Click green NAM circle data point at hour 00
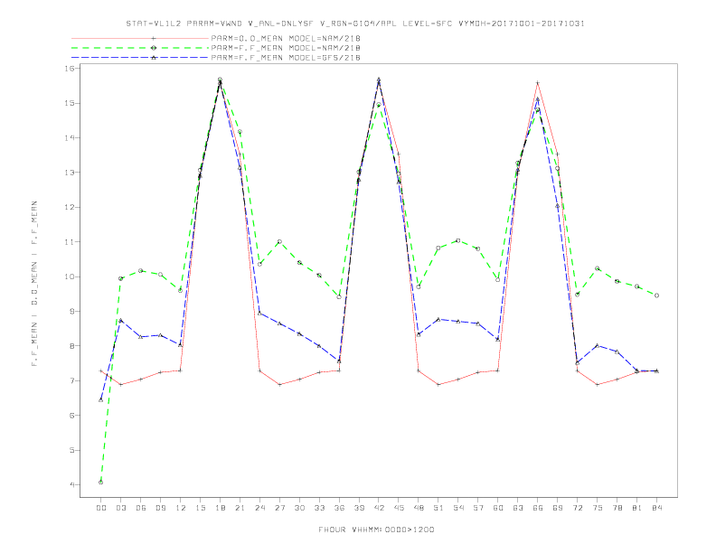The image size is (716, 553). point(101,482)
